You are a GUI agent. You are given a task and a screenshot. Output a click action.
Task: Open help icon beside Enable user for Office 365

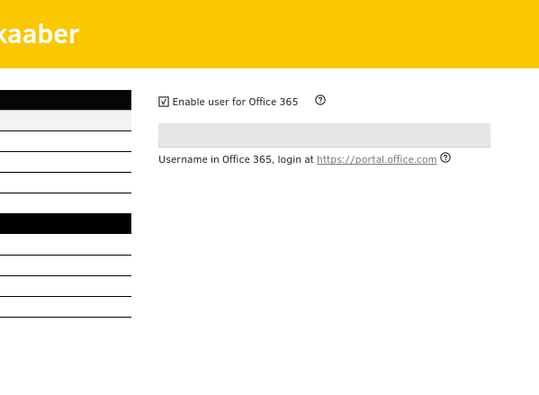pos(320,100)
